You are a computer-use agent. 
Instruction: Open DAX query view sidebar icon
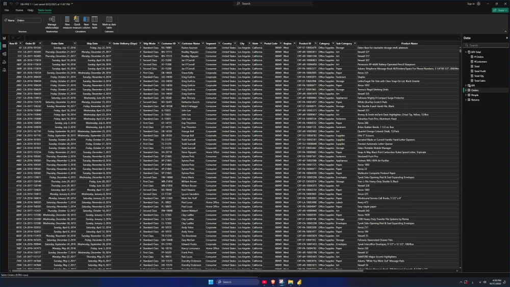click(x=4, y=62)
